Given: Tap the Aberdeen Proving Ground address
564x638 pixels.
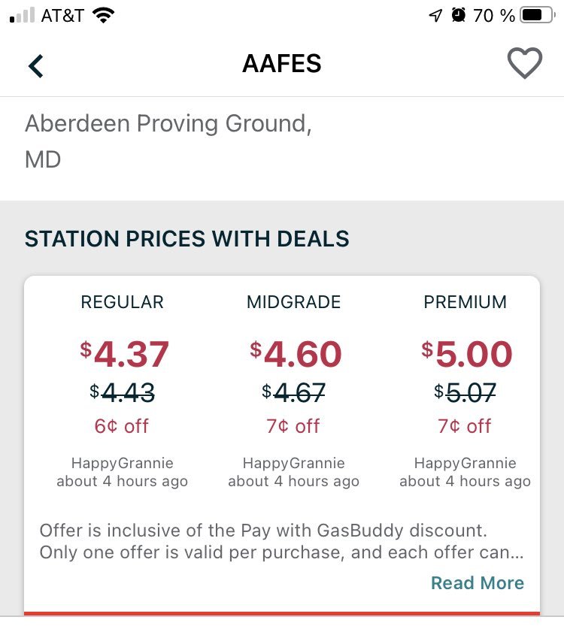Looking at the screenshot, I should pyautogui.click(x=168, y=141).
